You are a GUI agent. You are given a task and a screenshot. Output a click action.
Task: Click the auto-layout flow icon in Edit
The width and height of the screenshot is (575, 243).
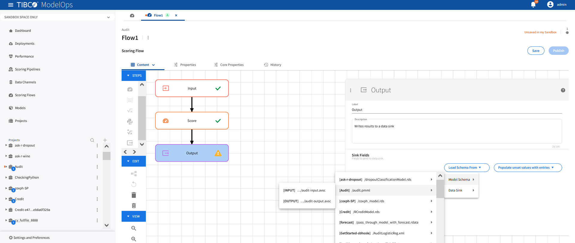[x=134, y=173]
